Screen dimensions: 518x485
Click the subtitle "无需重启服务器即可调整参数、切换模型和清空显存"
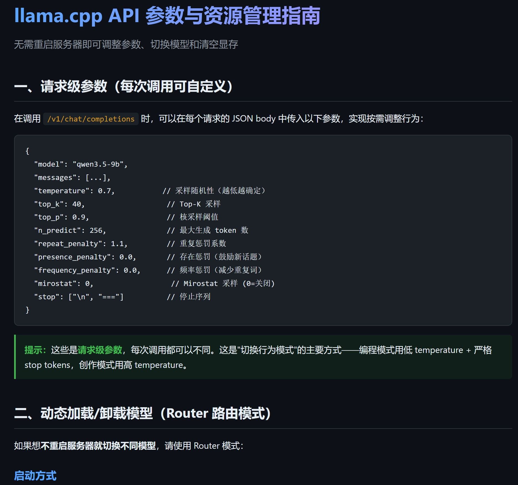[126, 45]
